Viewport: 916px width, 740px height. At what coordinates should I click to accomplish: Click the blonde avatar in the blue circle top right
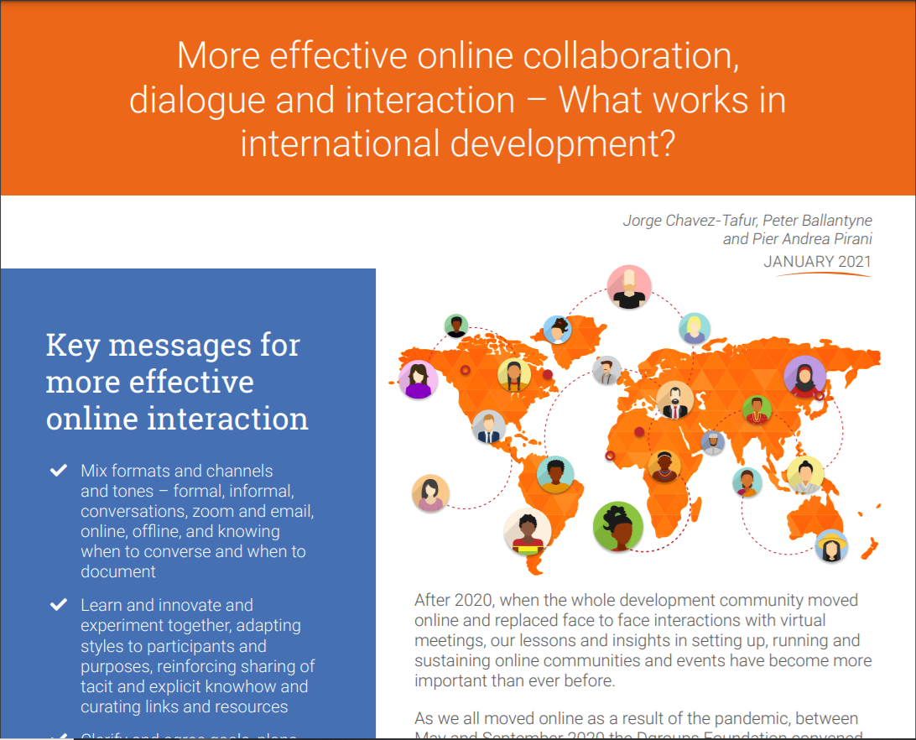(x=695, y=328)
